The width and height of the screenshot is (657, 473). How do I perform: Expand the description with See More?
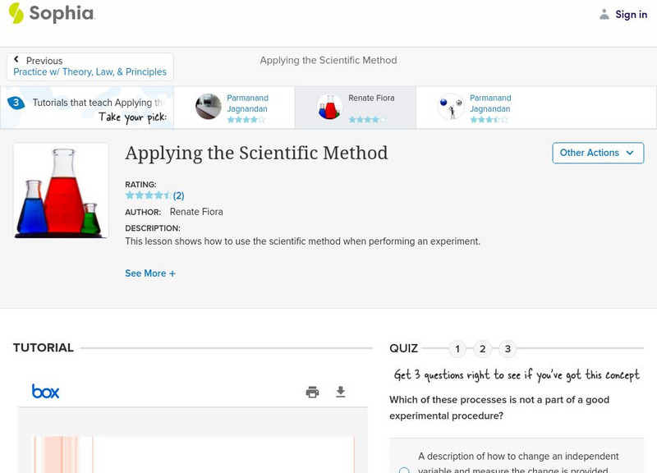(150, 273)
